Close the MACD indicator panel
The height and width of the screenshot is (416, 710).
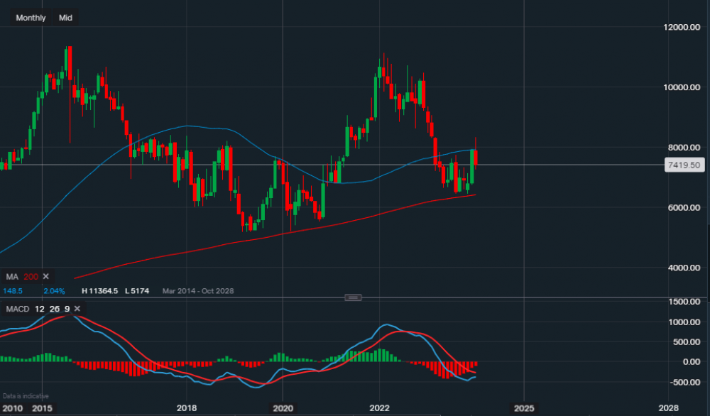pyautogui.click(x=77, y=309)
